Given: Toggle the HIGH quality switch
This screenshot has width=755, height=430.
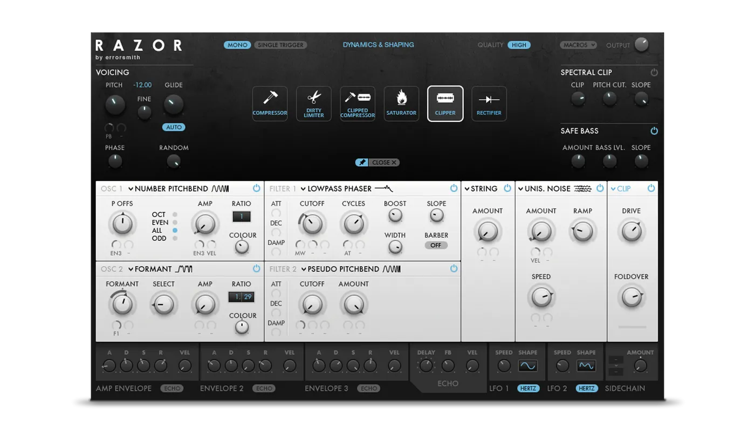Looking at the screenshot, I should coord(519,45).
